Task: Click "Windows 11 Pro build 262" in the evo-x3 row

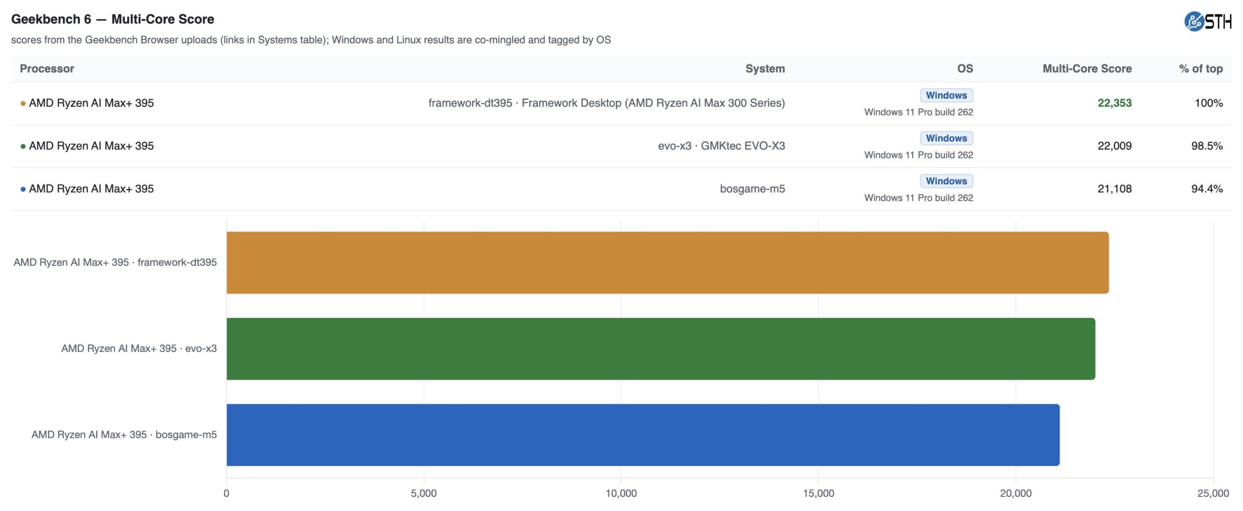Action: pos(919,155)
